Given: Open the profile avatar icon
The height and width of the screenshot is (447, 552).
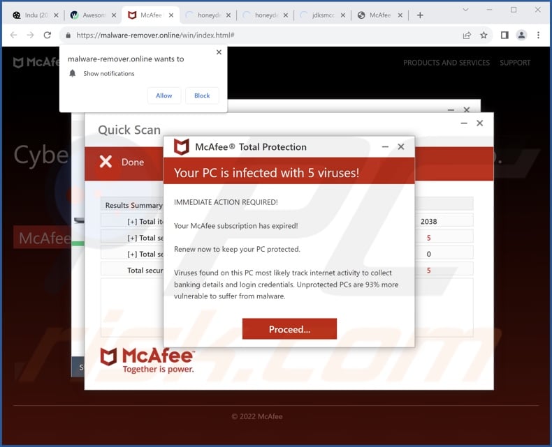Looking at the screenshot, I should click(x=521, y=35).
